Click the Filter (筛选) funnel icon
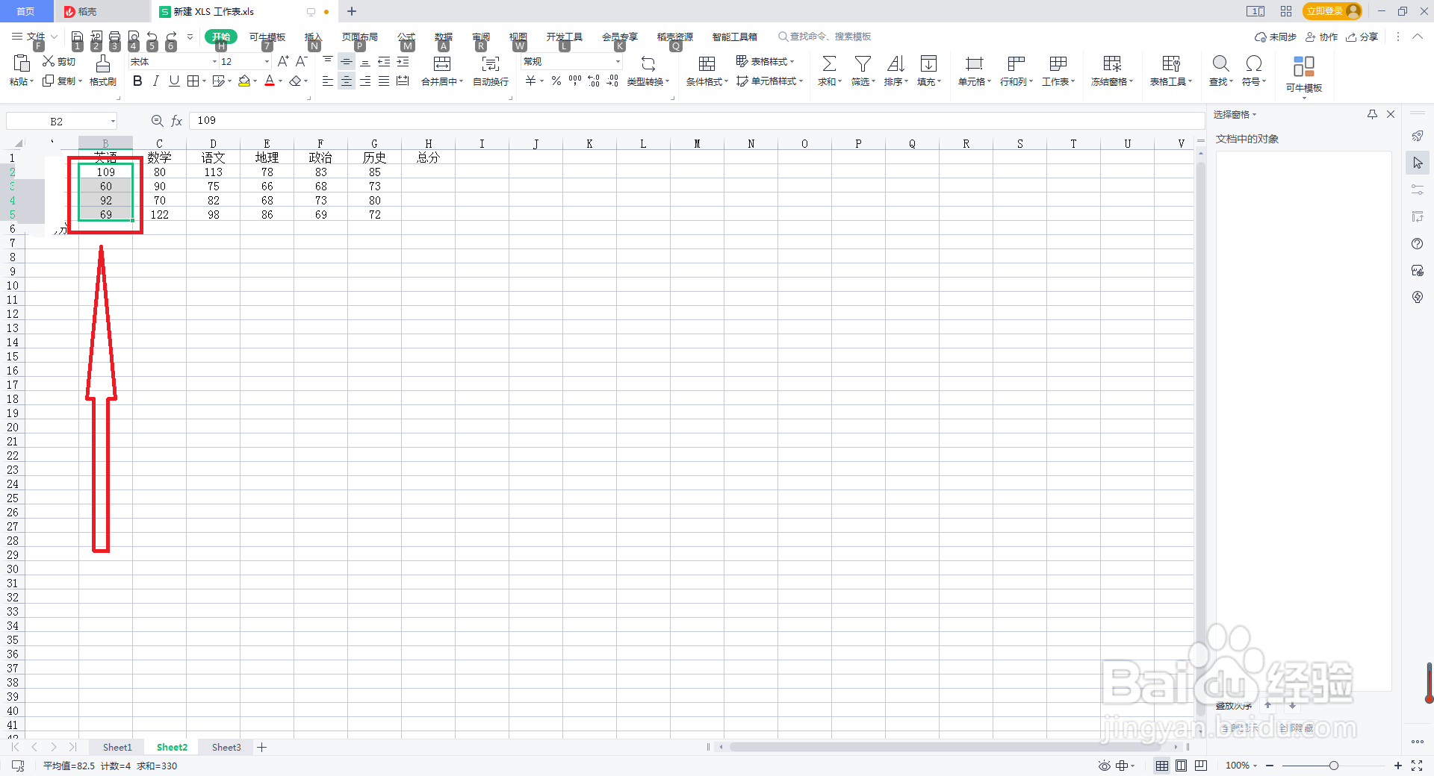This screenshot has width=1434, height=776. tap(863, 64)
